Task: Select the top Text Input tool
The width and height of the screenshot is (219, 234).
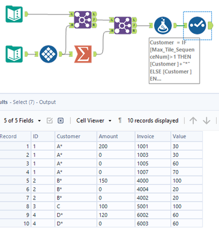Action: 14,14
